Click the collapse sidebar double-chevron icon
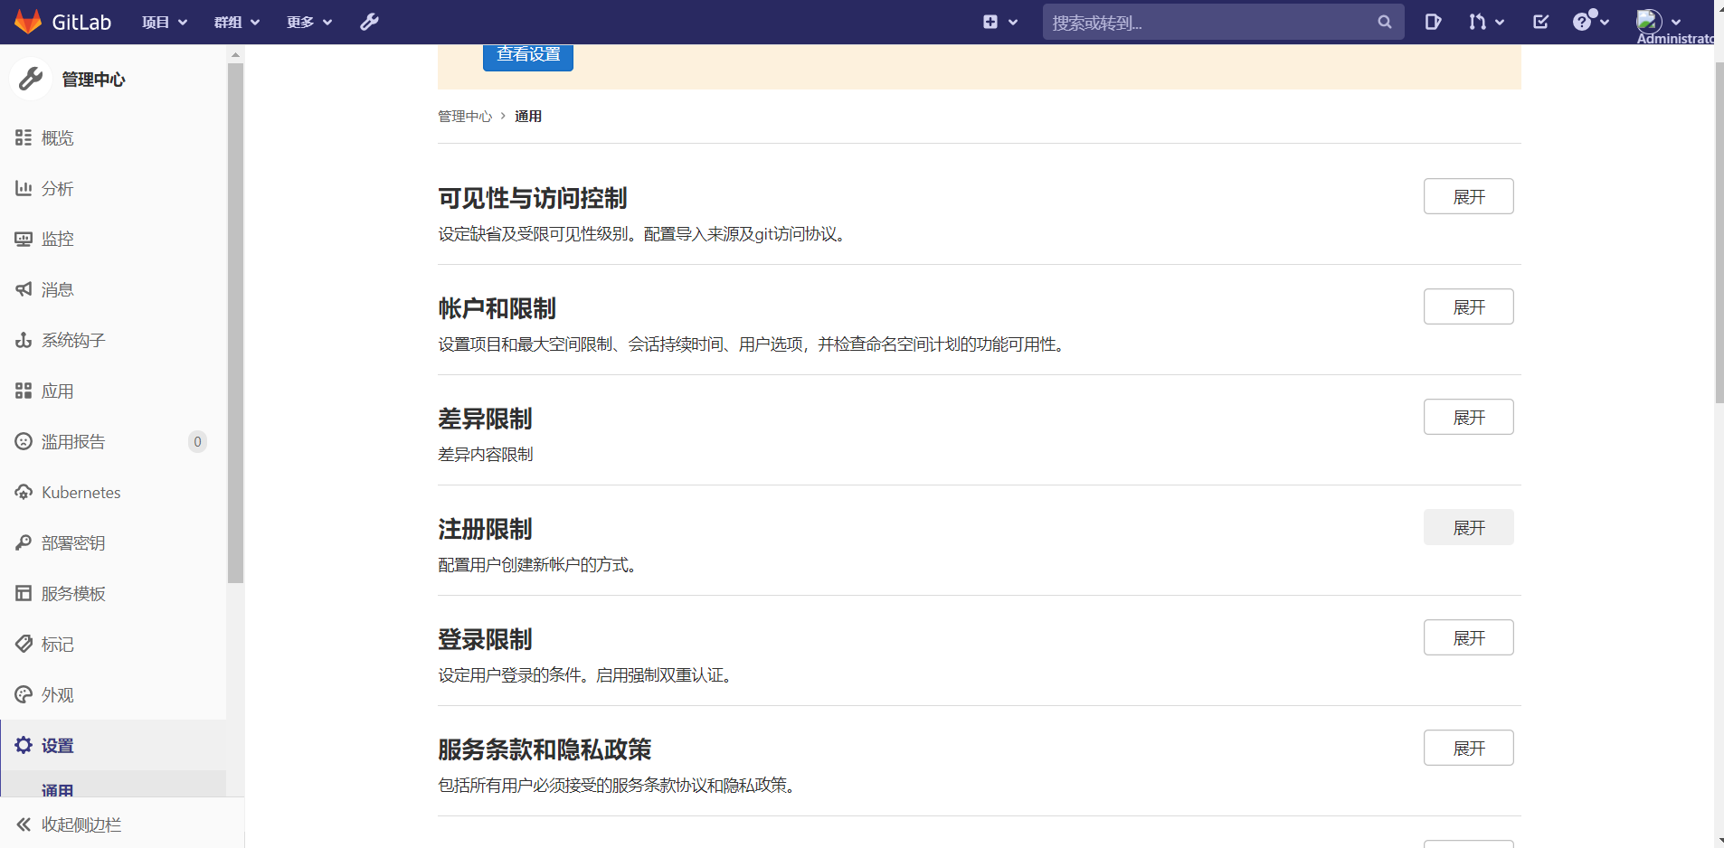 tap(24, 824)
